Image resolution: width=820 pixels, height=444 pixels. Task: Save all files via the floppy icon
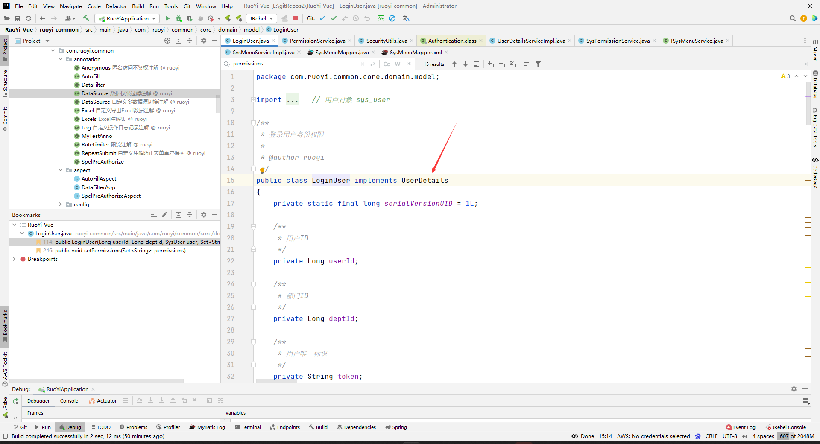[x=18, y=18]
